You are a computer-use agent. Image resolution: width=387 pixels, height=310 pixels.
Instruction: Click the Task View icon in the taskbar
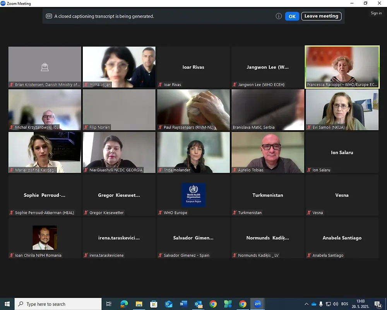click(109, 304)
